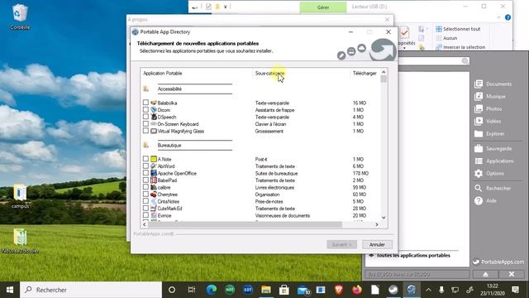Tick the A Note checkbox

[x=145, y=159]
